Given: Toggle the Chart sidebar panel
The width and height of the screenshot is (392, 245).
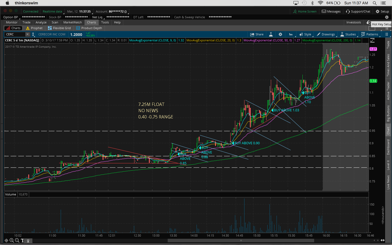Looking at the screenshot, I should click(388, 131).
